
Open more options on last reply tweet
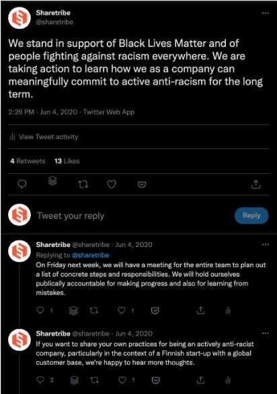pyautogui.click(x=265, y=334)
